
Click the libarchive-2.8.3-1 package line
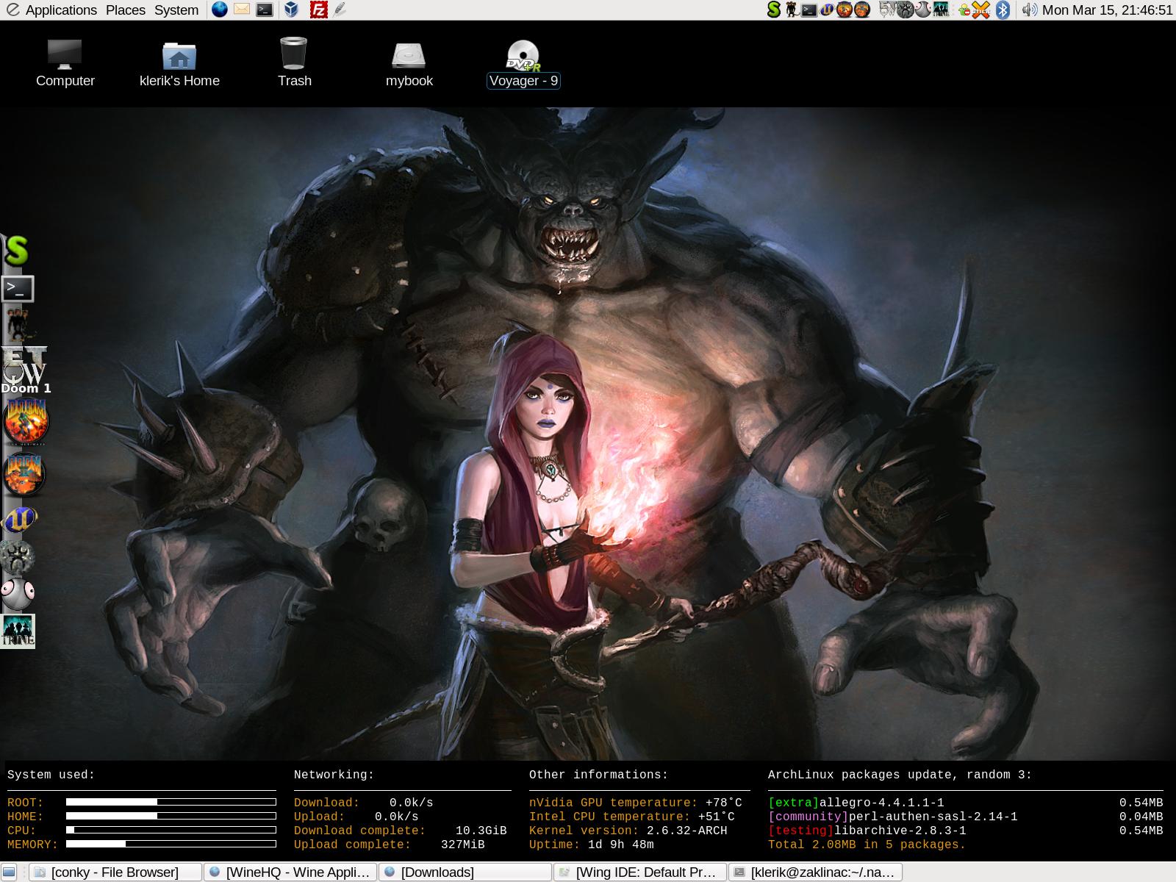(x=965, y=831)
